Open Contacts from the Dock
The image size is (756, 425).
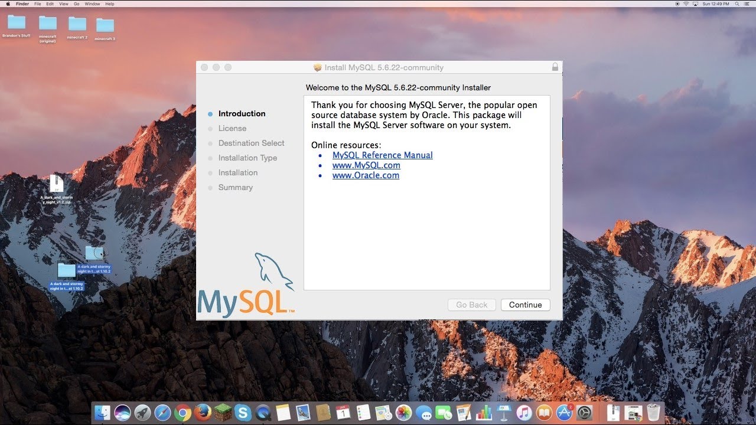click(x=323, y=413)
